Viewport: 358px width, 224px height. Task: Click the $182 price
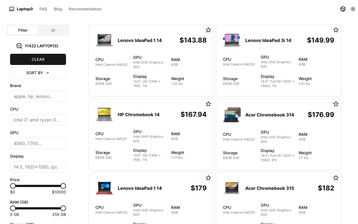pos(326,188)
